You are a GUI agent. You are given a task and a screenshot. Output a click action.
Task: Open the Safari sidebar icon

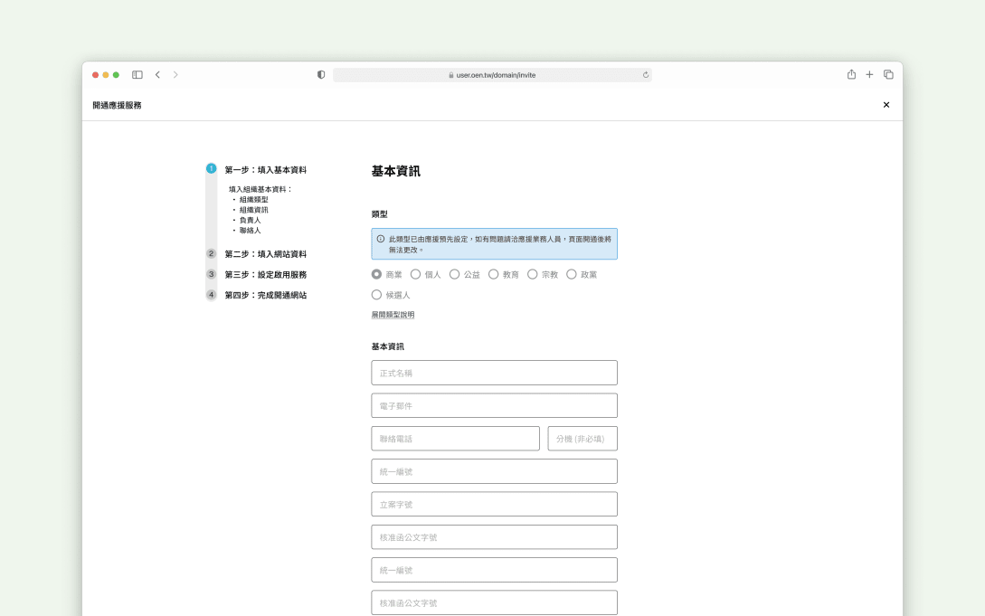[137, 74]
